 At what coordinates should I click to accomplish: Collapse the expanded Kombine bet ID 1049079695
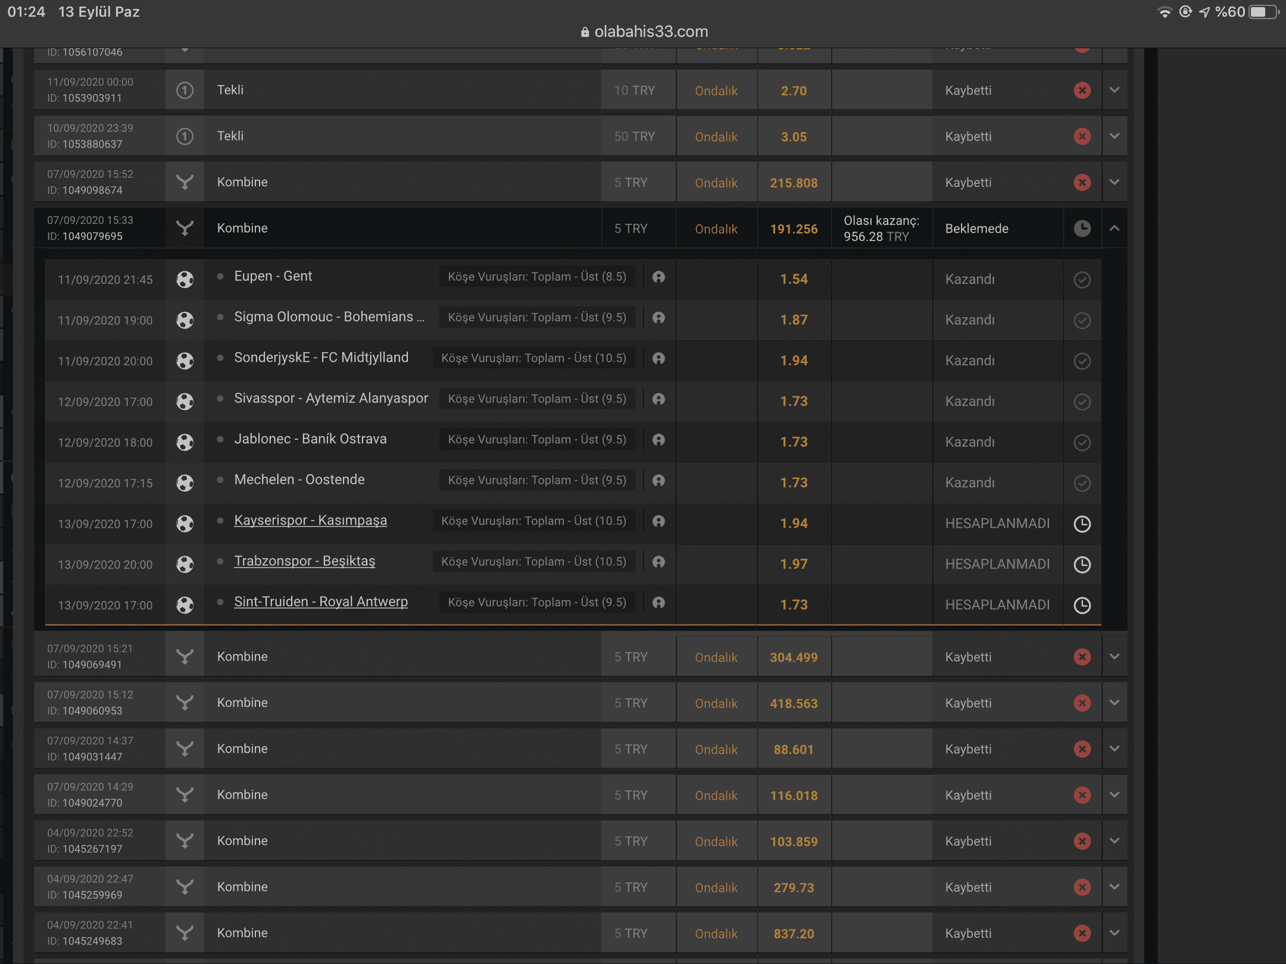coord(1115,229)
